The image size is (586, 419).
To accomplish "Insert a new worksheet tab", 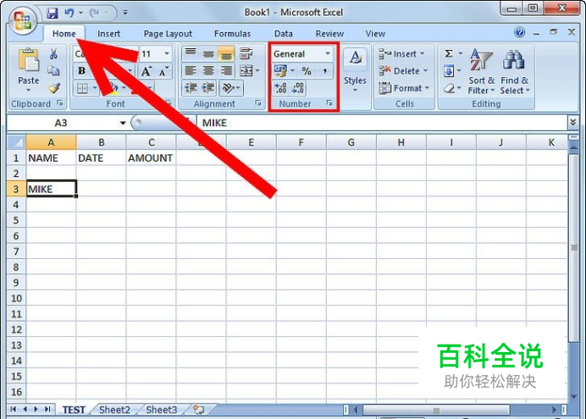I will [x=199, y=410].
